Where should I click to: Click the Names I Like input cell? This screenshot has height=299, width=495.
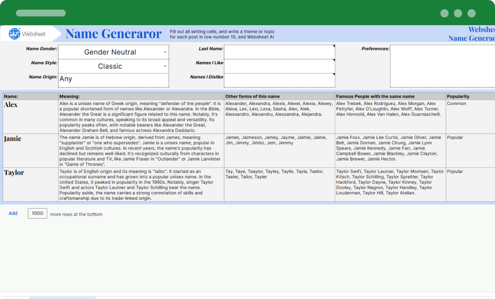click(279, 66)
